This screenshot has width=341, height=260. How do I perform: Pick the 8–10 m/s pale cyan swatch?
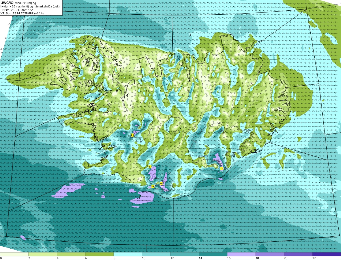pyautogui.click(x=128, y=254)
